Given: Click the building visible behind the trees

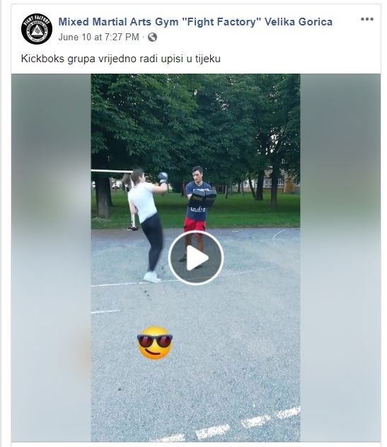Looking at the screenshot, I should (x=281, y=182).
